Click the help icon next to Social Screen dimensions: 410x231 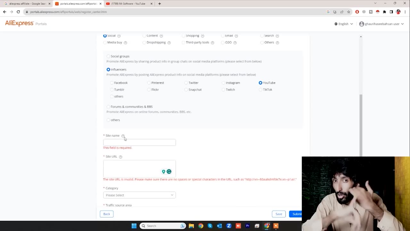(119, 36)
